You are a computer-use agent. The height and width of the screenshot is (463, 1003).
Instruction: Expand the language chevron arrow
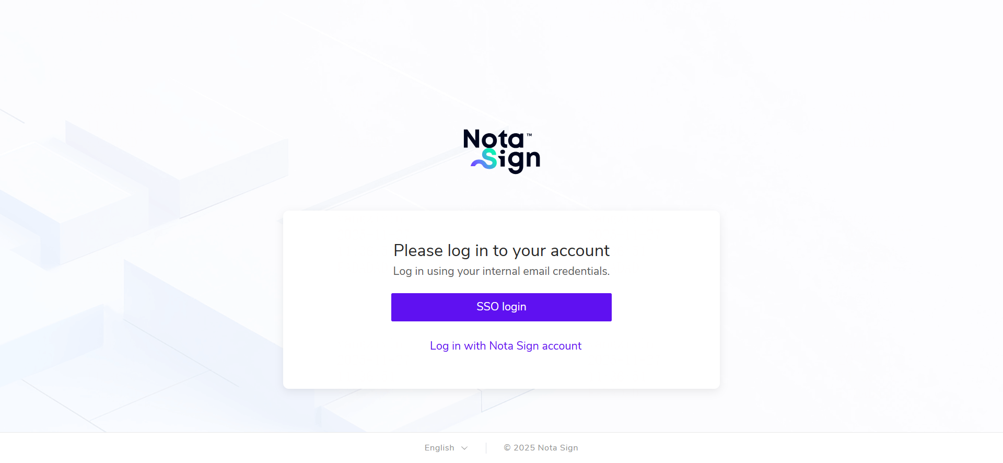464,448
